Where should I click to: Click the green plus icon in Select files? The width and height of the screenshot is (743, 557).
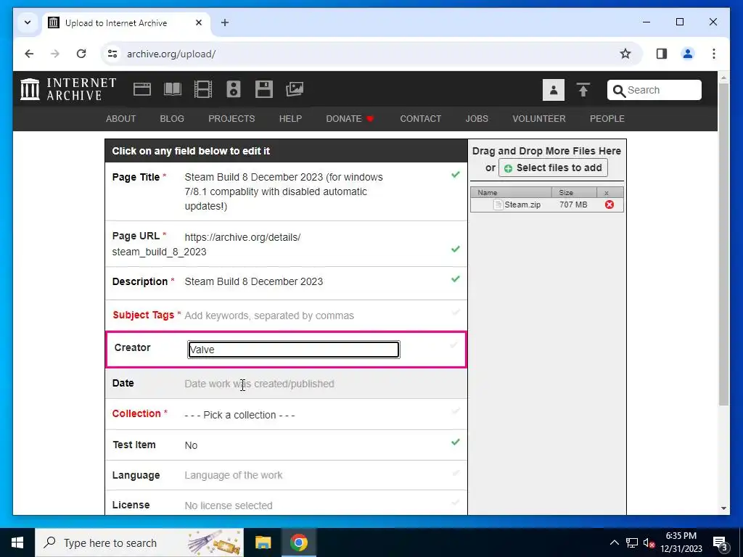click(x=509, y=168)
